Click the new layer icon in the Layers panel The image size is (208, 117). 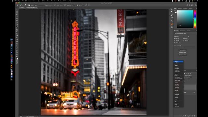192,116
